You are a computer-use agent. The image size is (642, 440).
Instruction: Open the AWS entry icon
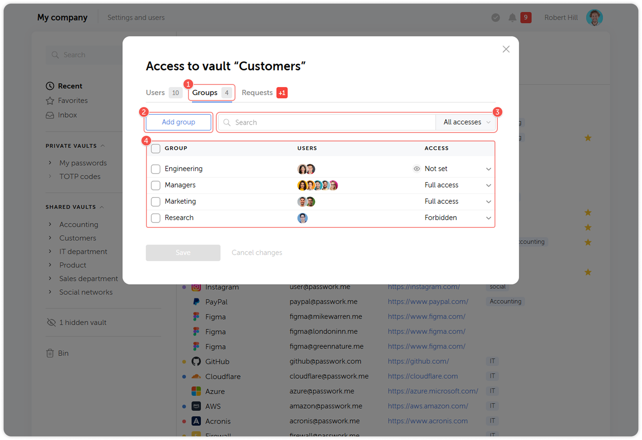pyautogui.click(x=196, y=406)
